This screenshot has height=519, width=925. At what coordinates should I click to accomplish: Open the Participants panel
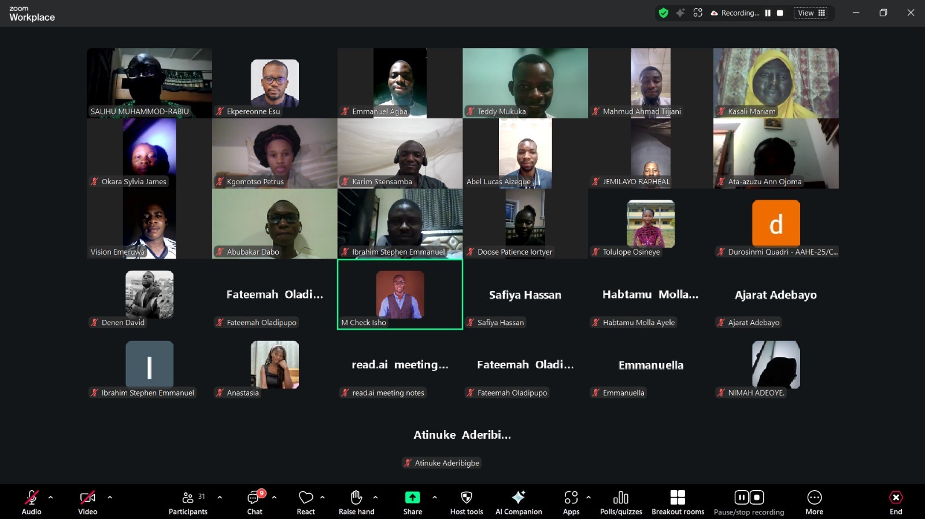click(x=188, y=502)
